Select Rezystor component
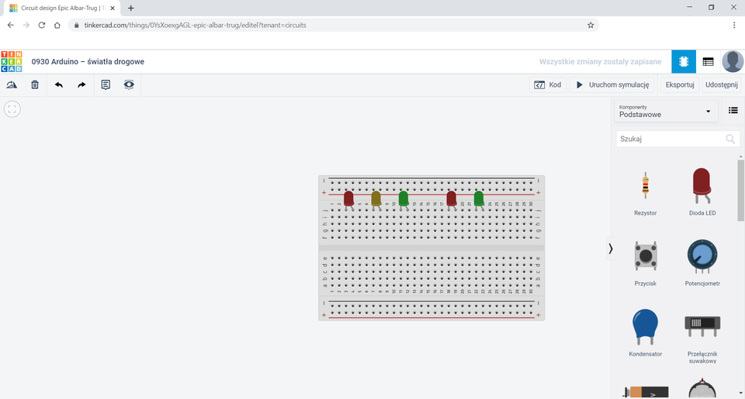Image resolution: width=745 pixels, height=399 pixels. 645,194
